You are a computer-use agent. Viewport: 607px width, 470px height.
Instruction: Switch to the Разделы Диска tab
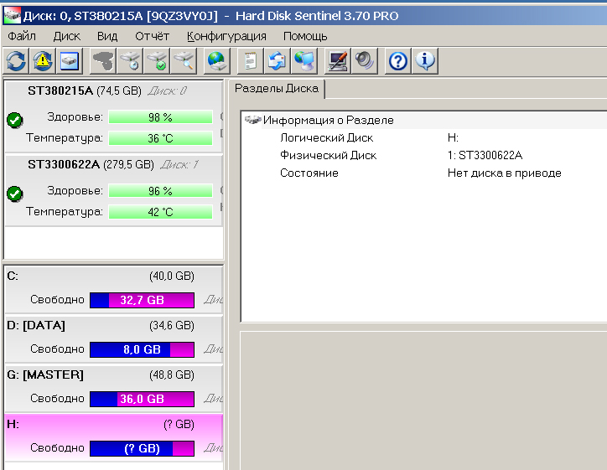(276, 89)
